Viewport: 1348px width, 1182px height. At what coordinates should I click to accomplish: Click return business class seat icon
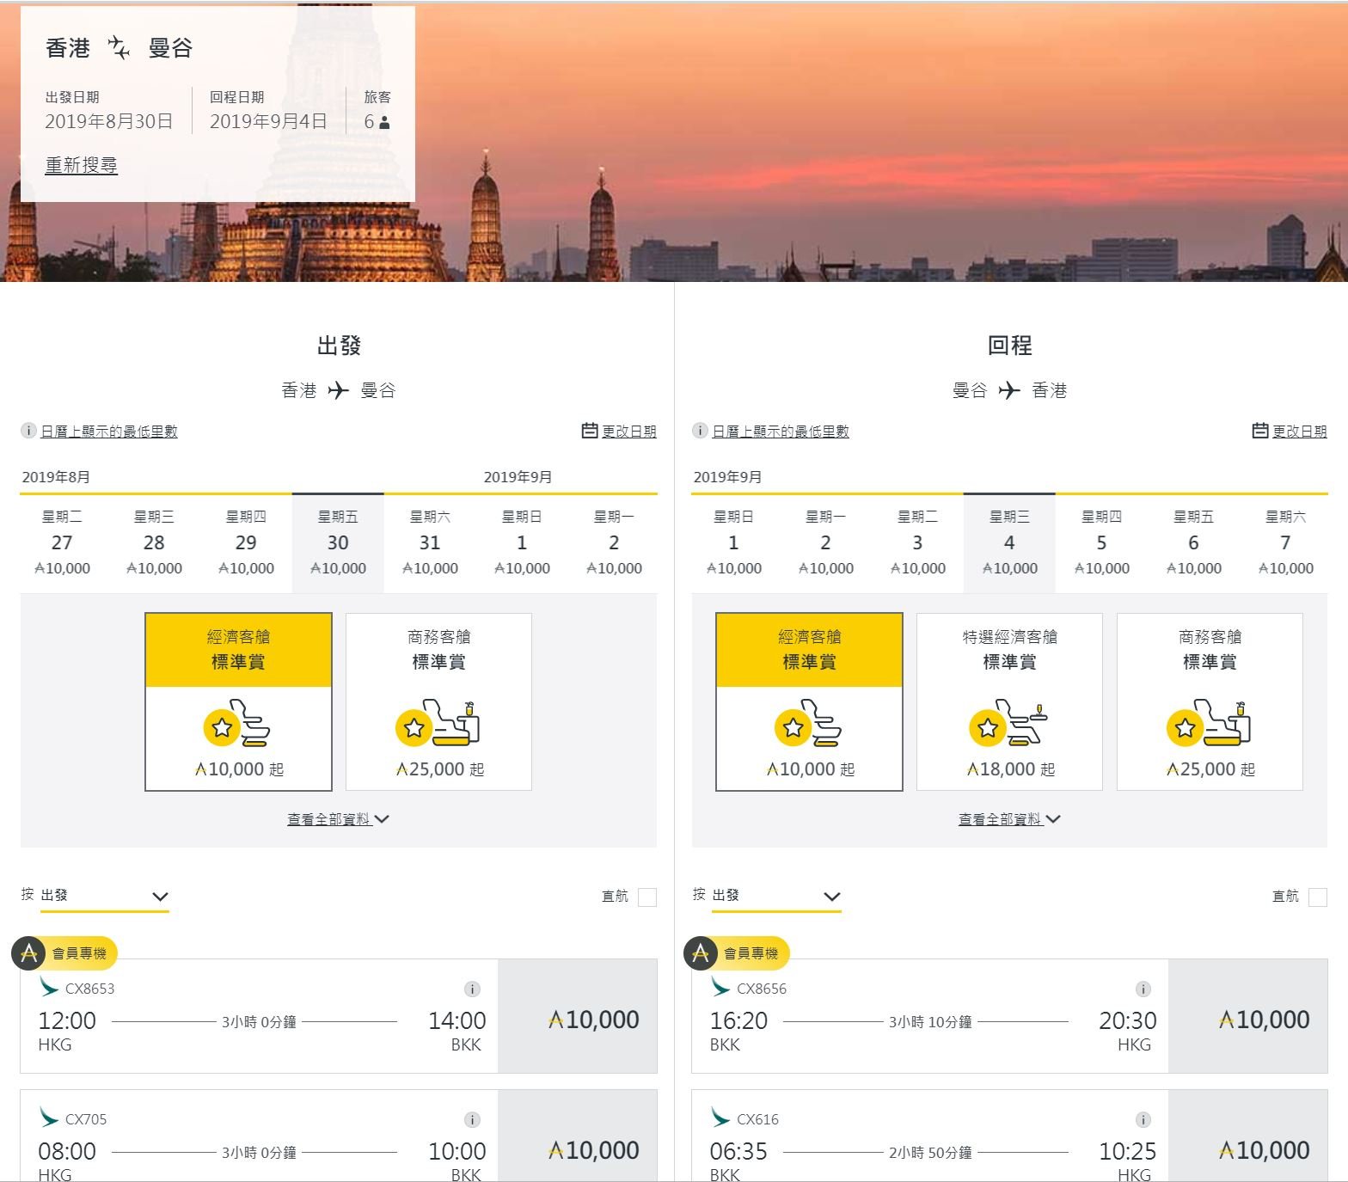point(1210,724)
